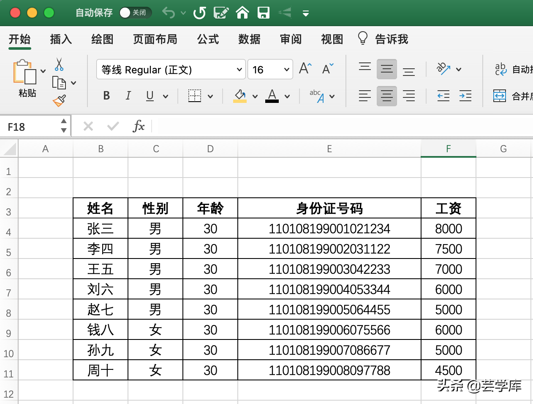Click the 告诉我 lightbulb search

383,39
